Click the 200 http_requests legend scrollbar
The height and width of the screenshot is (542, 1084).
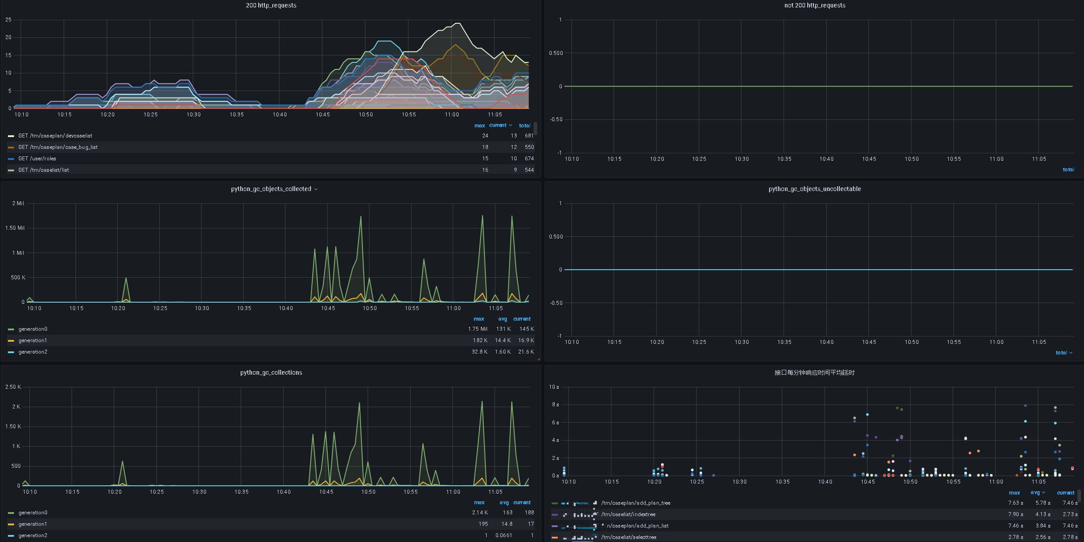coord(536,129)
